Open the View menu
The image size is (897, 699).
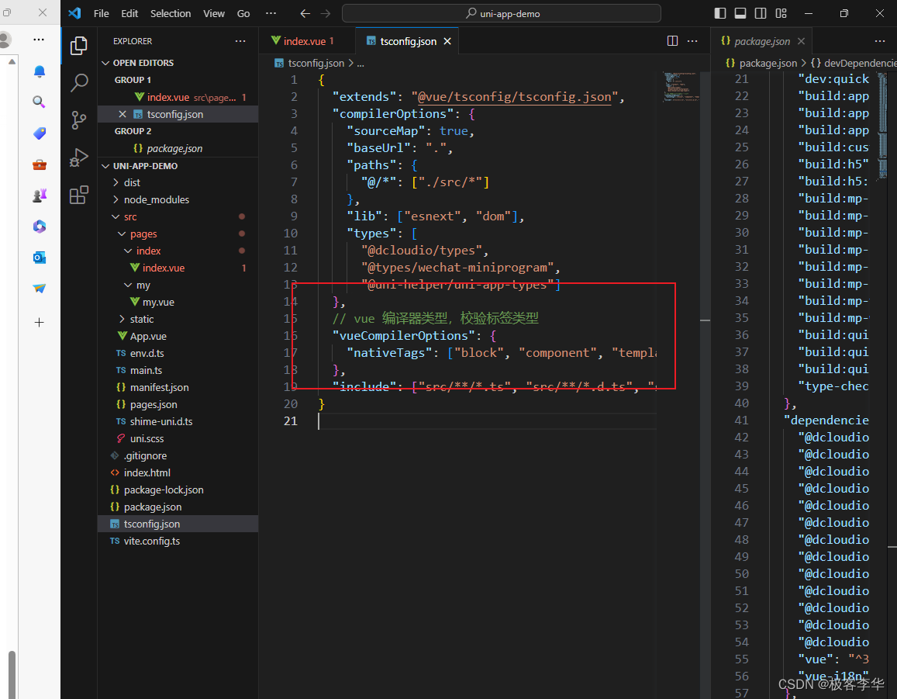[x=214, y=13]
